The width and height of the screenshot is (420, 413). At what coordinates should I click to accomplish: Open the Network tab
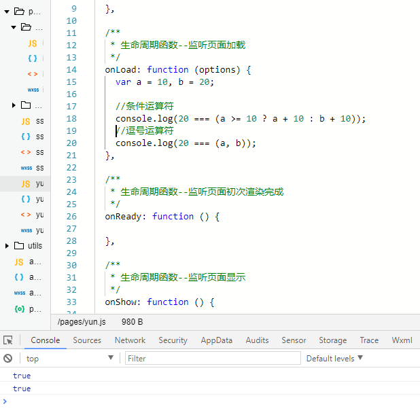coord(130,340)
